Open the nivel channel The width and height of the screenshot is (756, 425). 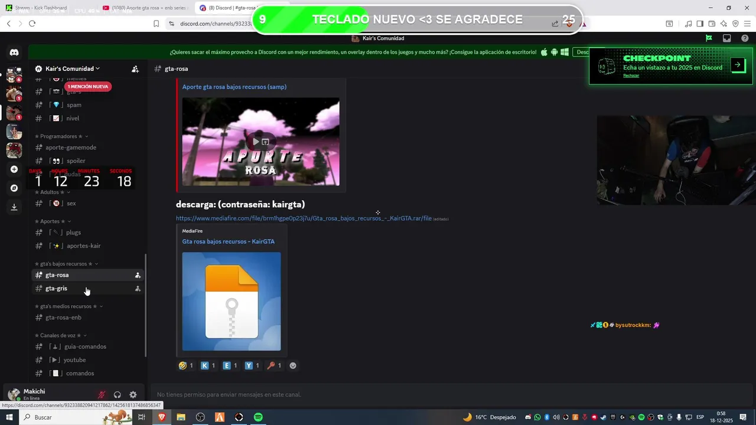(x=87, y=119)
